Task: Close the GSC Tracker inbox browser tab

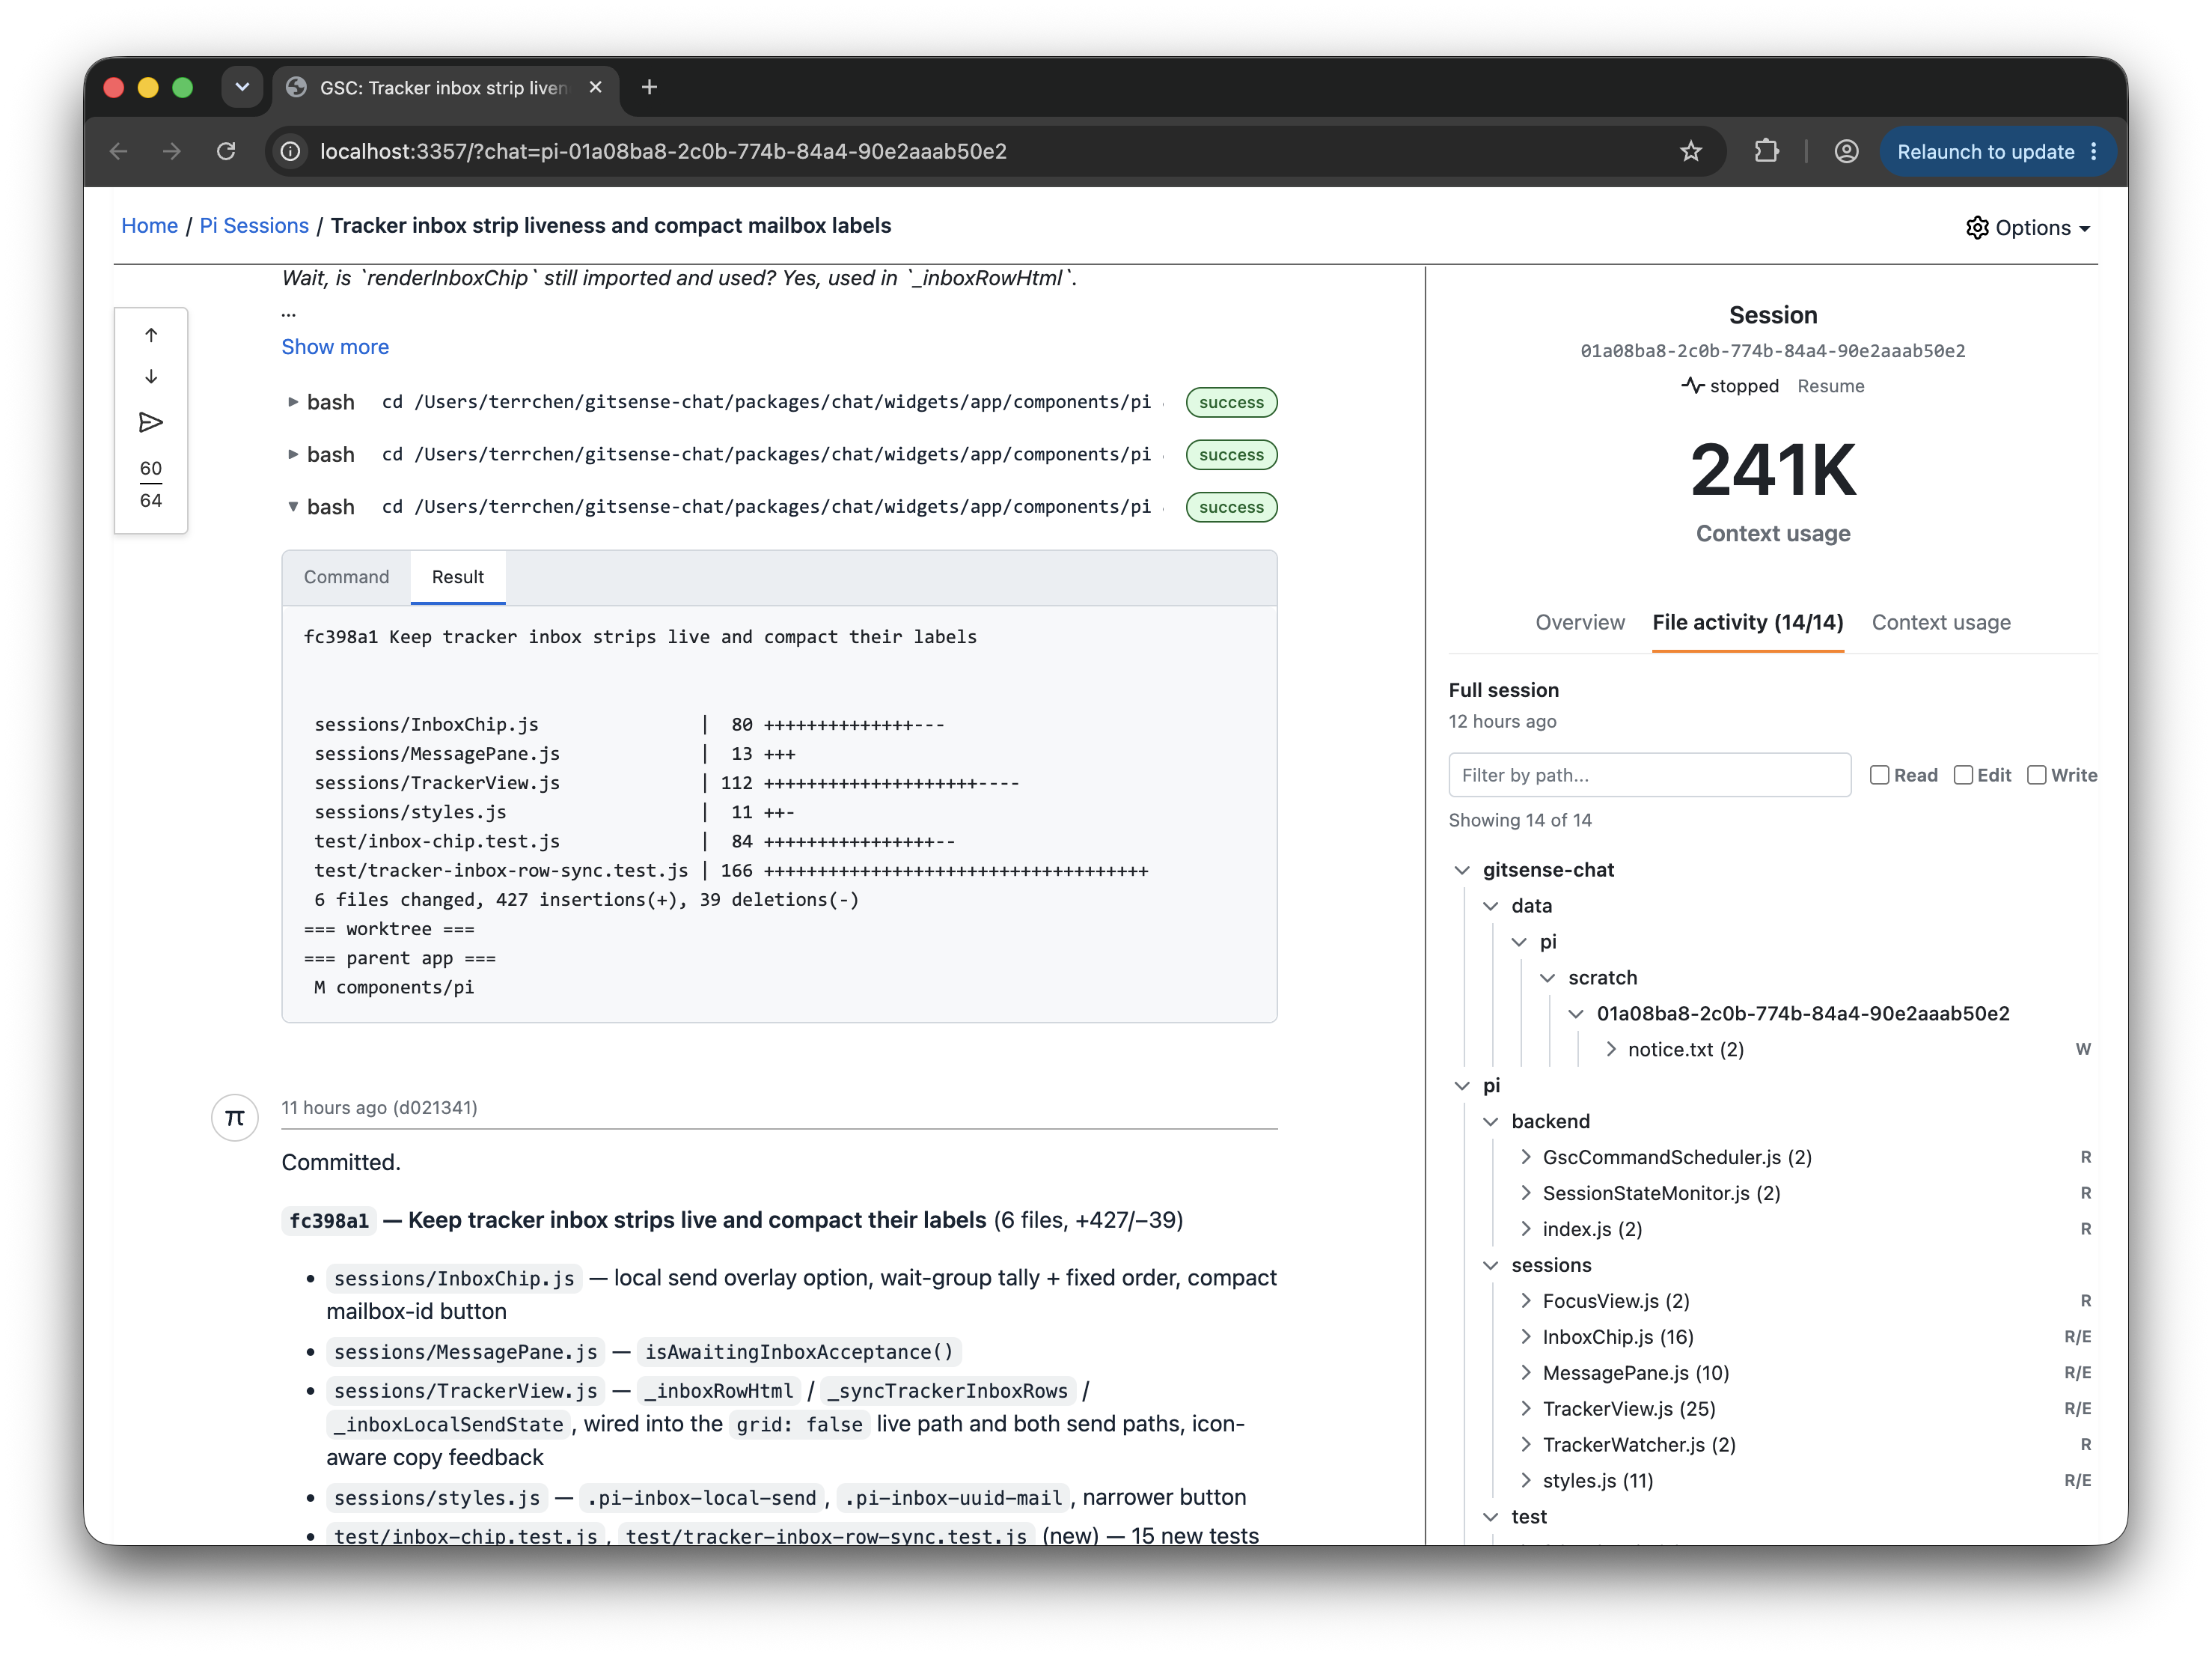Action: point(596,87)
